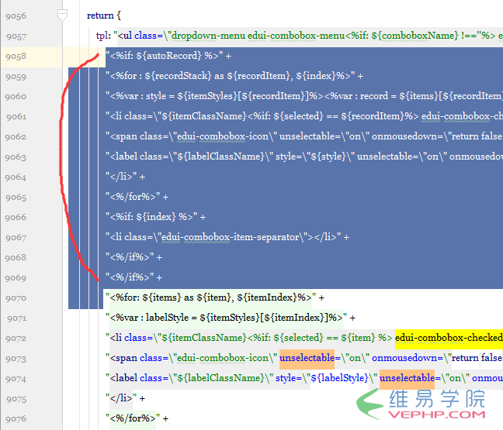Click '${labelStyle}' in the label style attribute
This screenshot has height=430, width=503.
(339, 378)
